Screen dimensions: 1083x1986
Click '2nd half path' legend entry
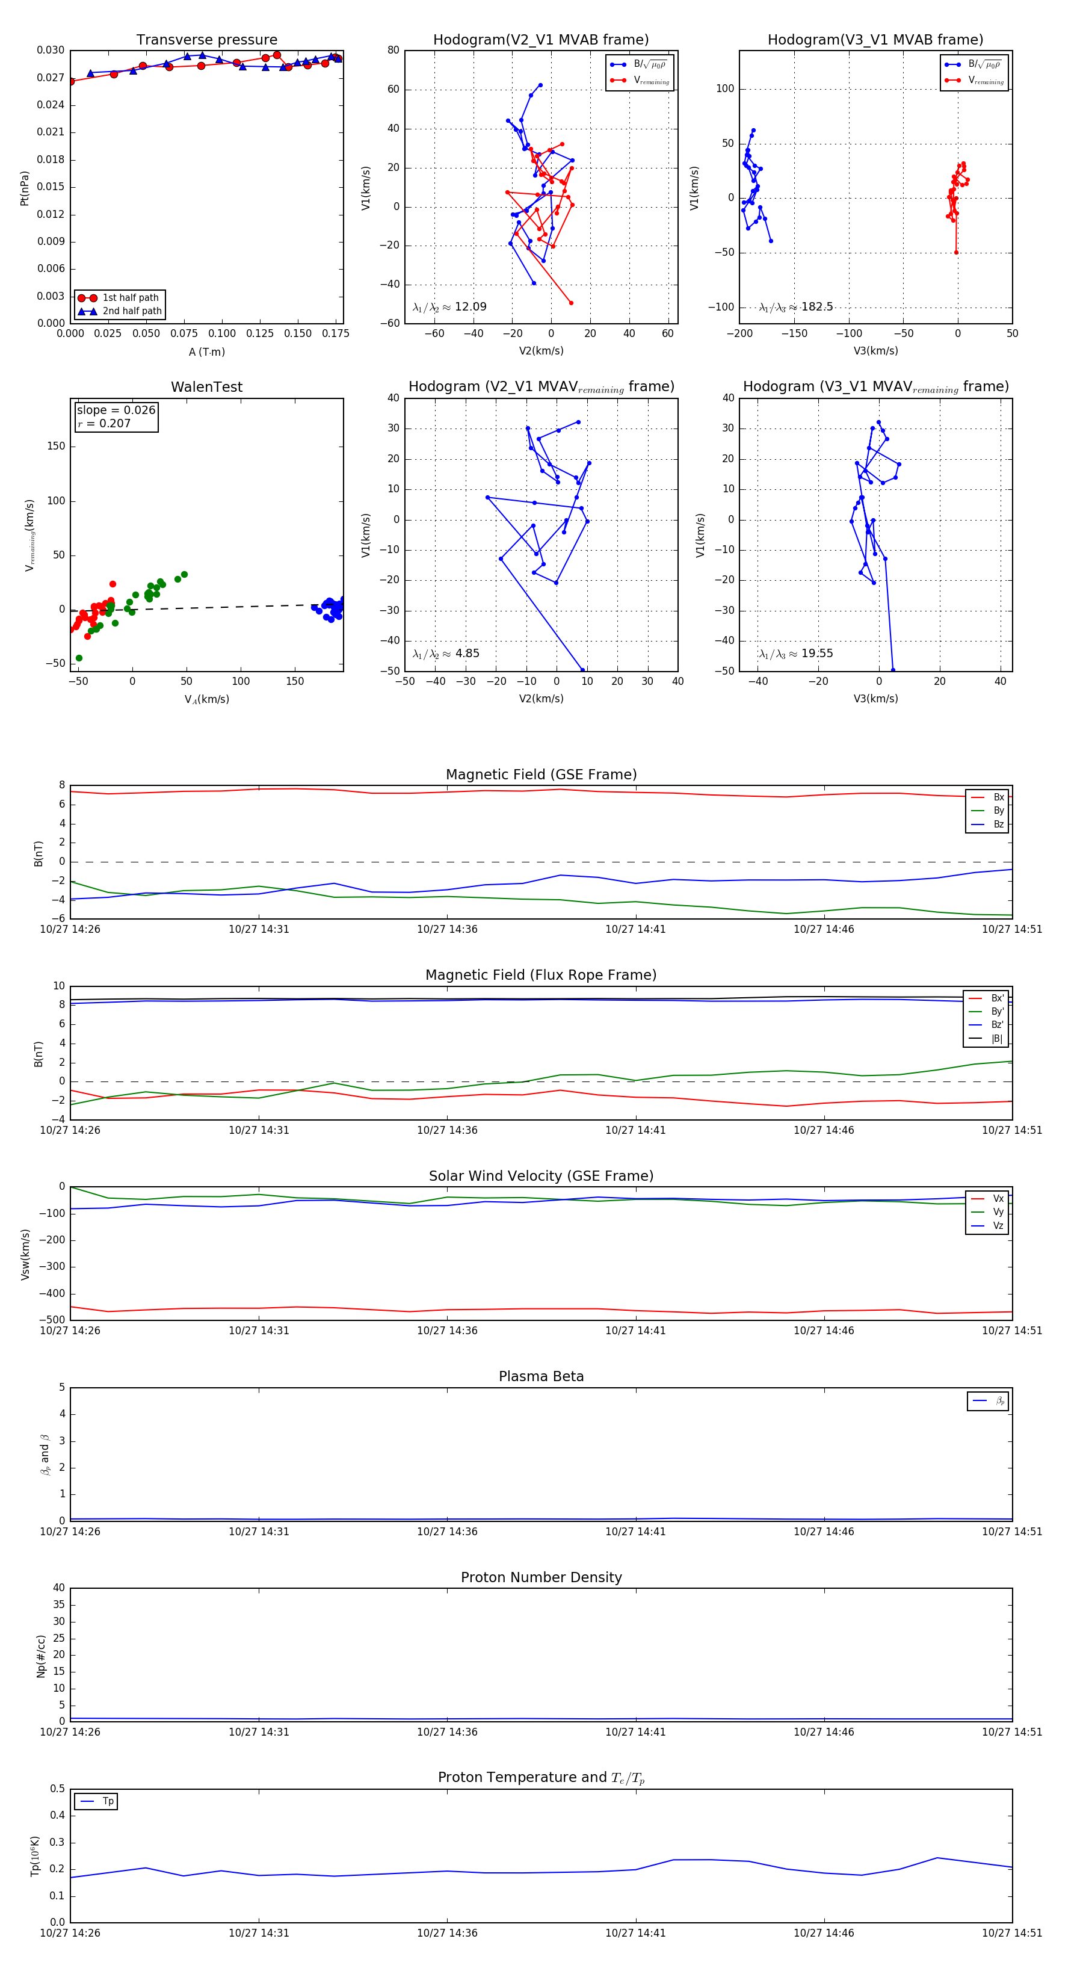click(x=120, y=312)
